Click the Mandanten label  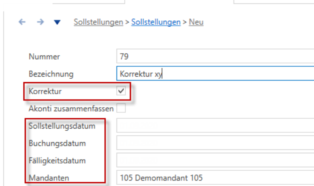point(49,178)
